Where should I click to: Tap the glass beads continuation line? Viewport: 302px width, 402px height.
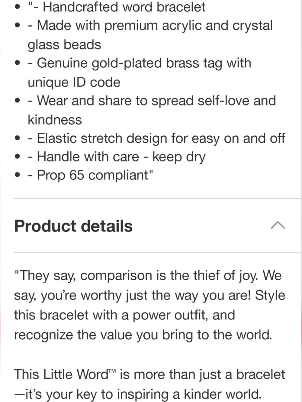click(x=64, y=45)
